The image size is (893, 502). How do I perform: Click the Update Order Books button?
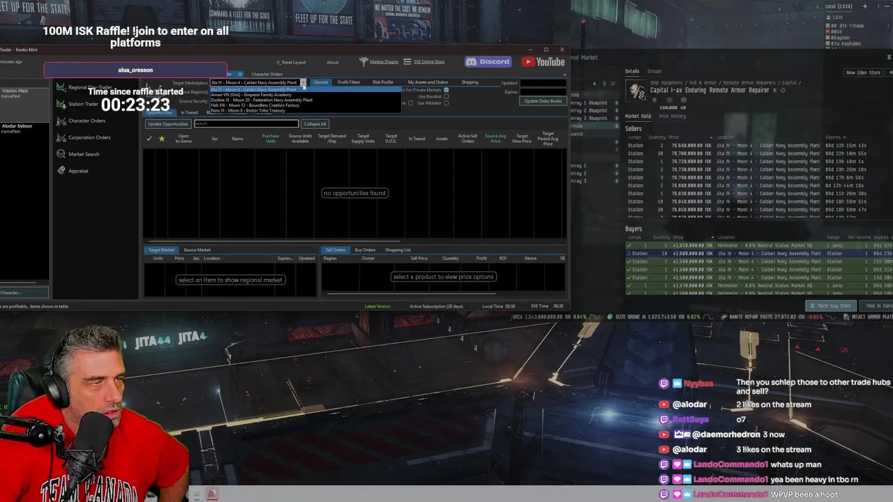click(543, 101)
